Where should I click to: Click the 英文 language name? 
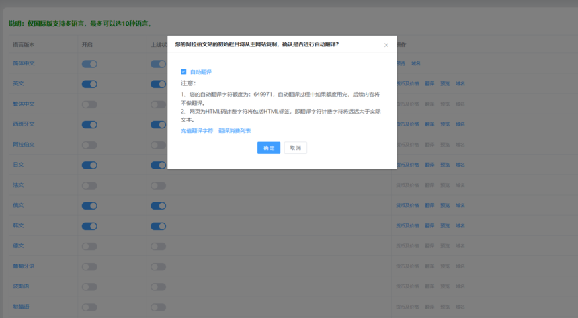[x=18, y=84]
